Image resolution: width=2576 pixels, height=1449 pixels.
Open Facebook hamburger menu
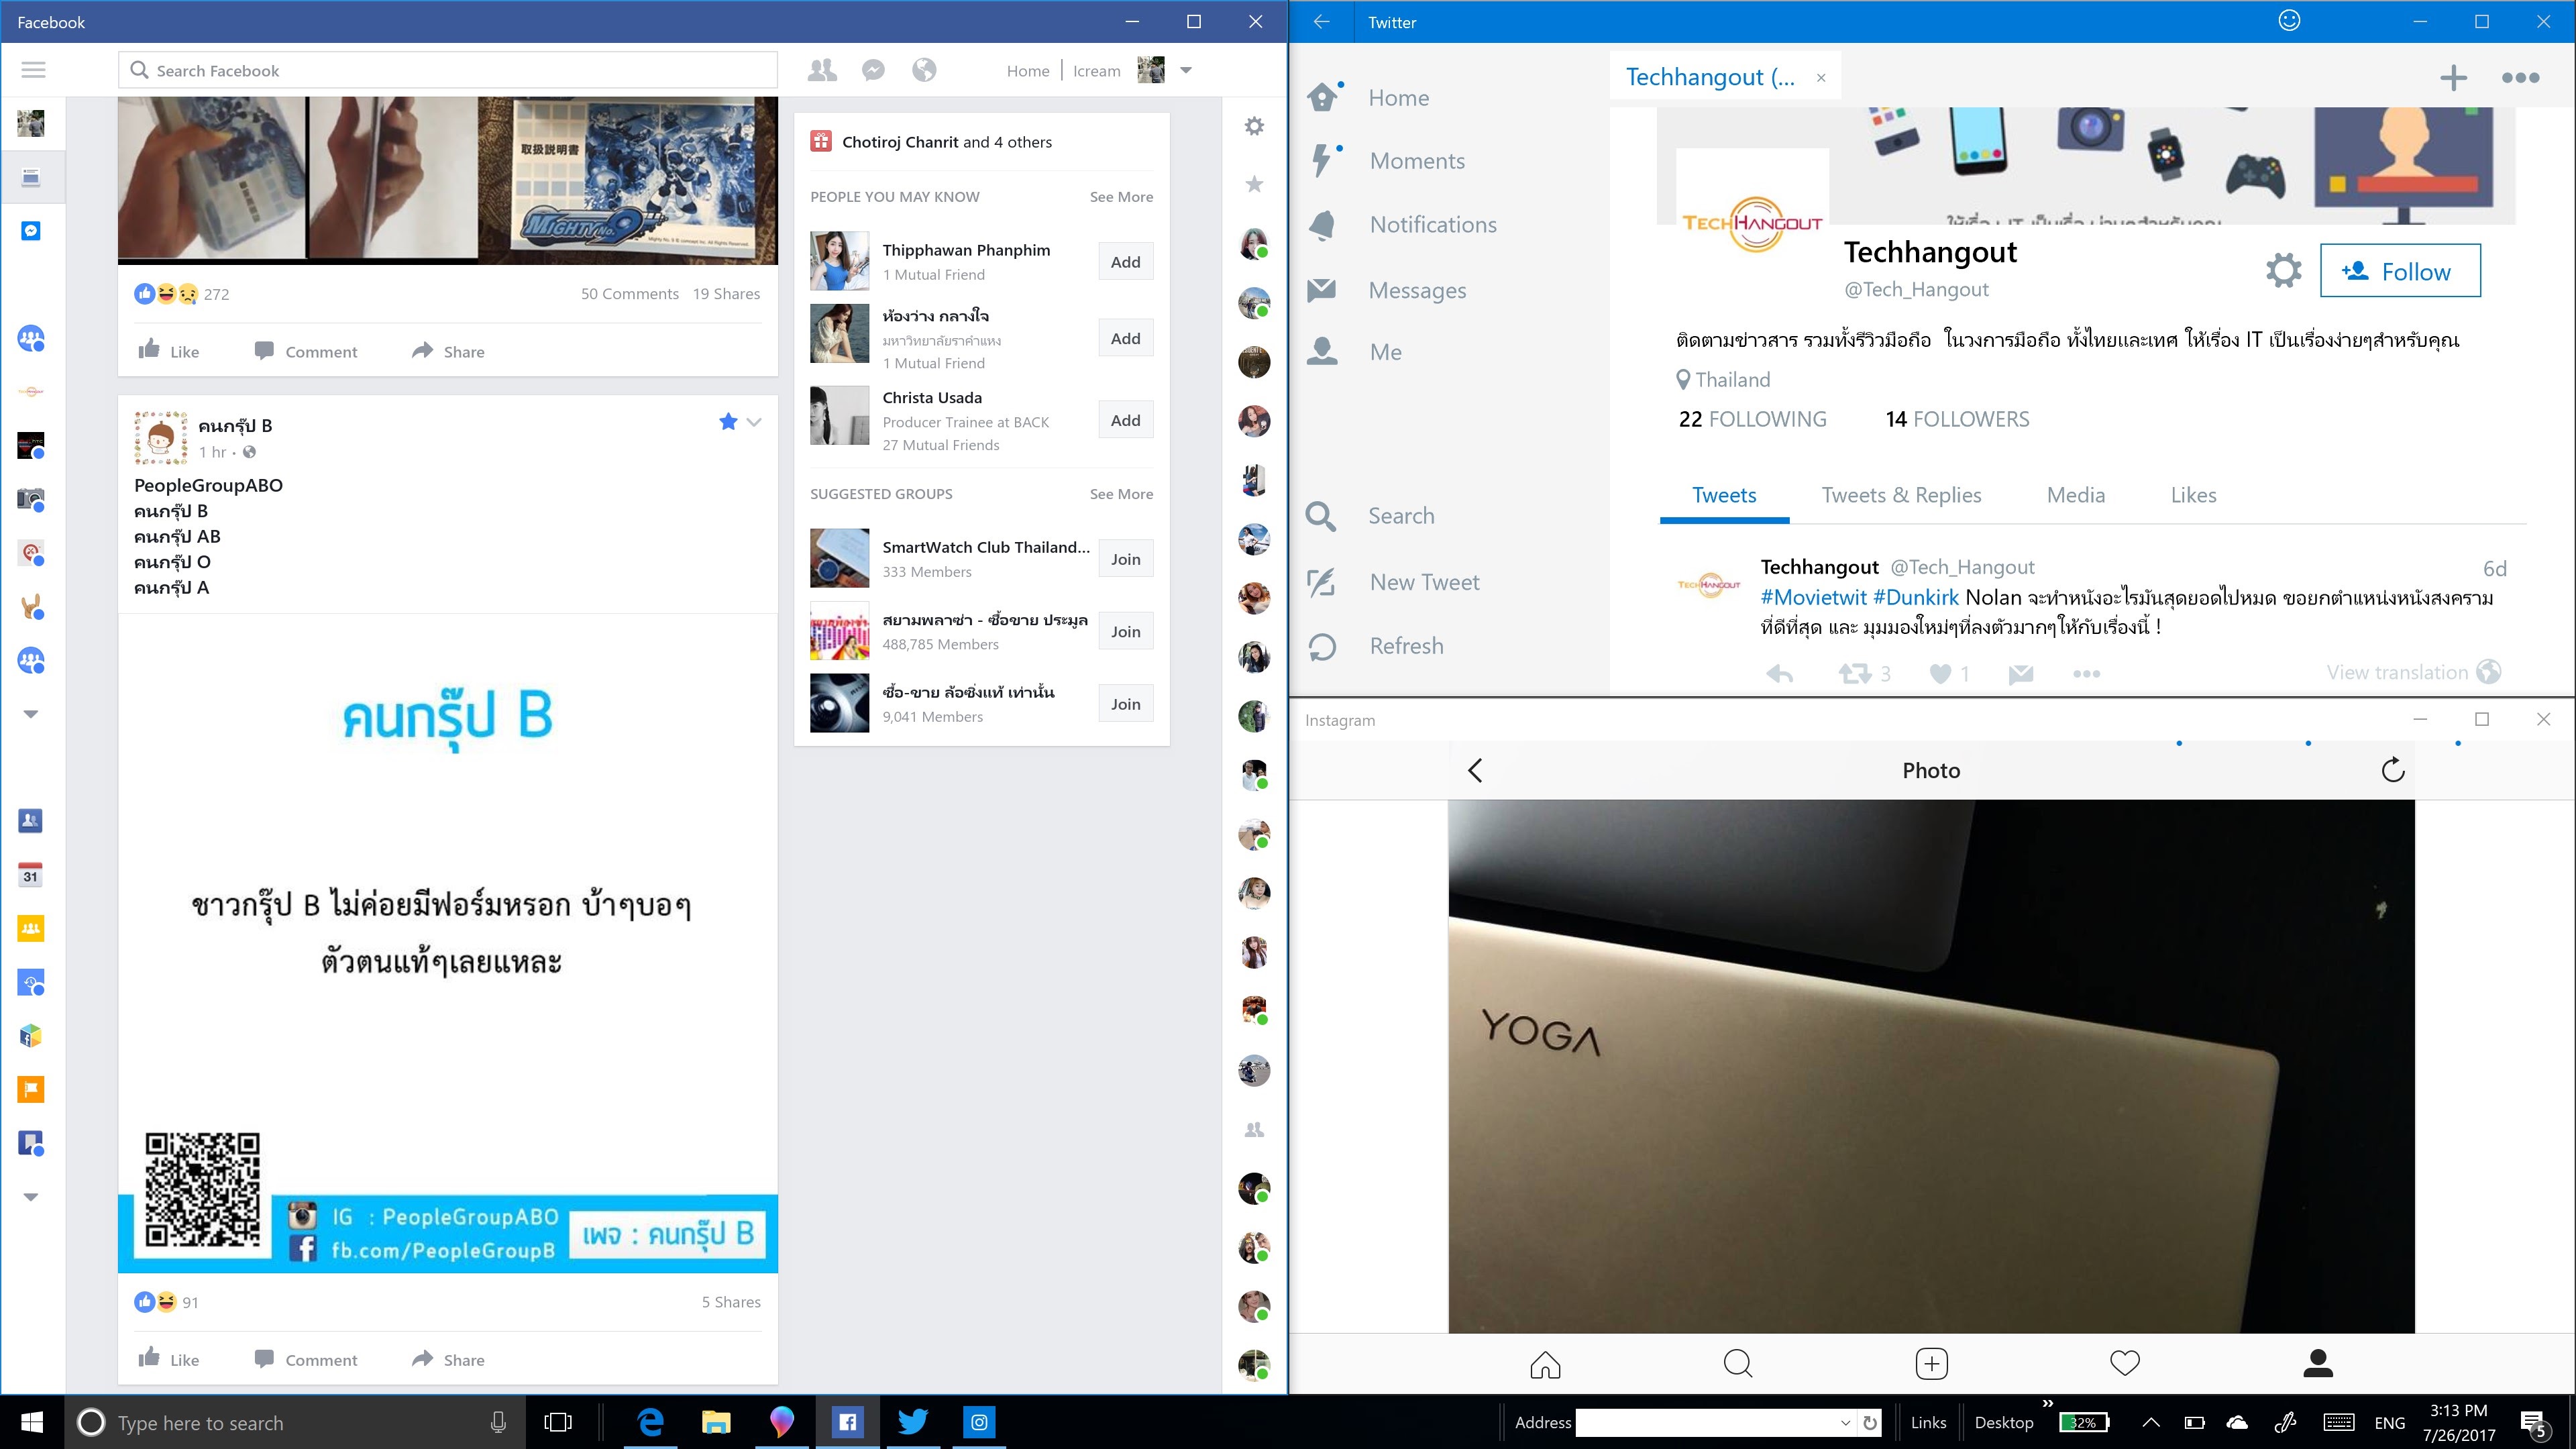[x=33, y=70]
